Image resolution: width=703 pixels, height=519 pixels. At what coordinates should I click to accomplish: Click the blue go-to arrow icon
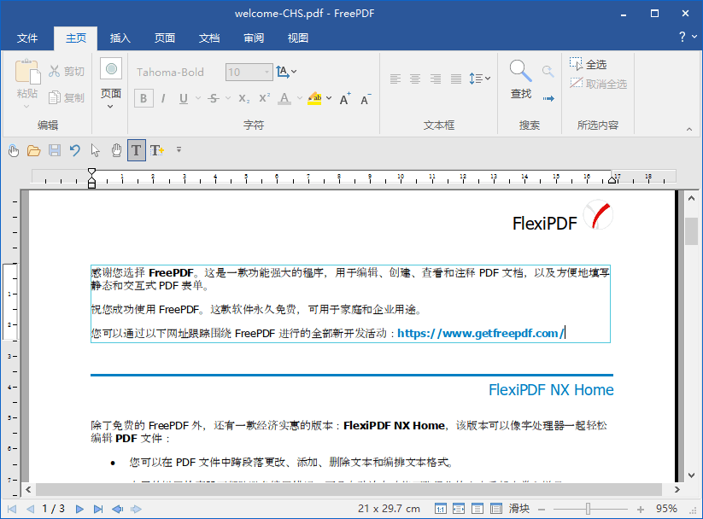[548, 98]
